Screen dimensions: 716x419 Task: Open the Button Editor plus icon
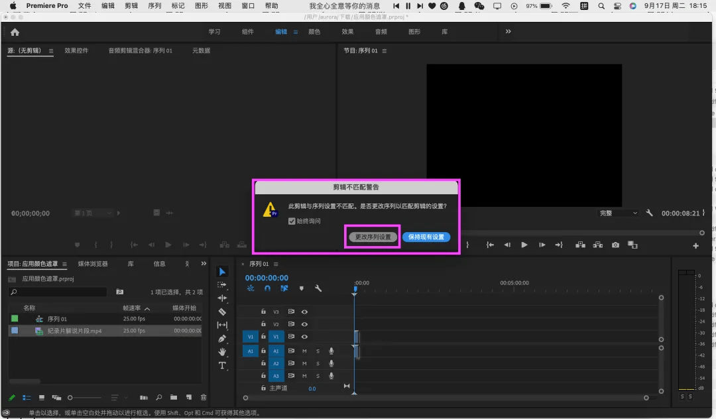point(695,245)
